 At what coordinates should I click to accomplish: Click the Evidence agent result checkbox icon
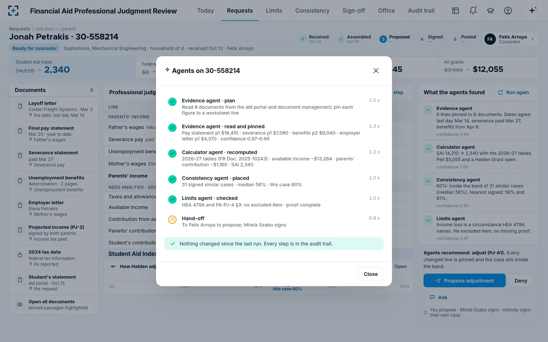tap(428, 110)
